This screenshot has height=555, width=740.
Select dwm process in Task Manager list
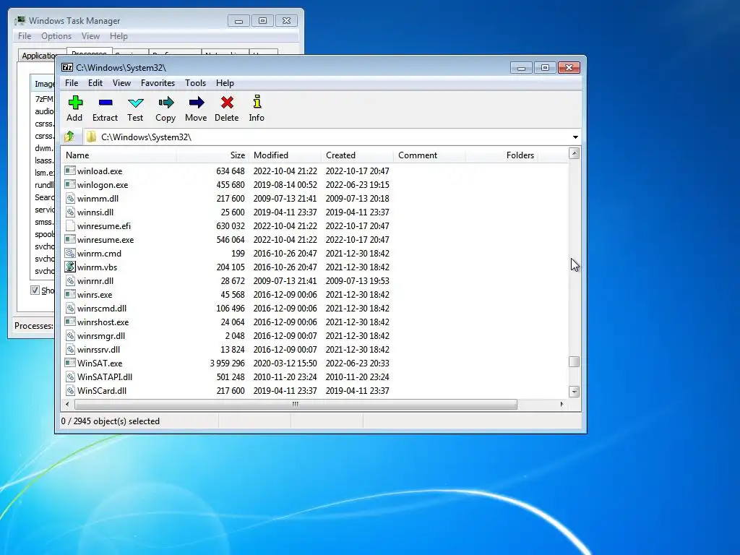pyautogui.click(x=43, y=147)
